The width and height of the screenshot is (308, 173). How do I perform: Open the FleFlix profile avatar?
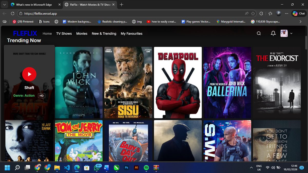(284, 33)
